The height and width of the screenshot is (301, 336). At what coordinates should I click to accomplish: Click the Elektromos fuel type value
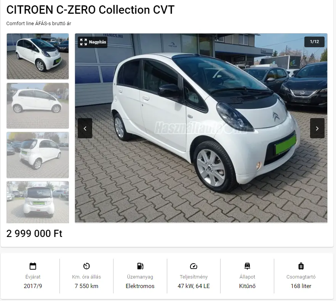(140, 286)
